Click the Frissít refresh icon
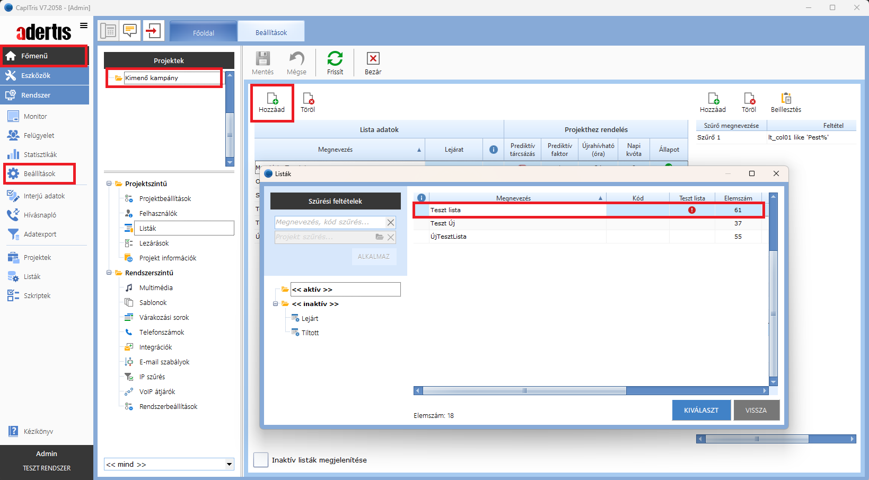The image size is (869, 480). (x=335, y=59)
